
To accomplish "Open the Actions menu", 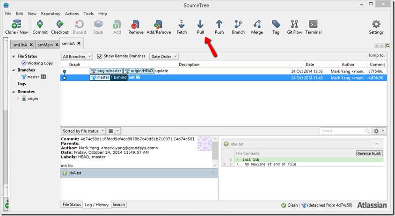I will click(72, 14).
